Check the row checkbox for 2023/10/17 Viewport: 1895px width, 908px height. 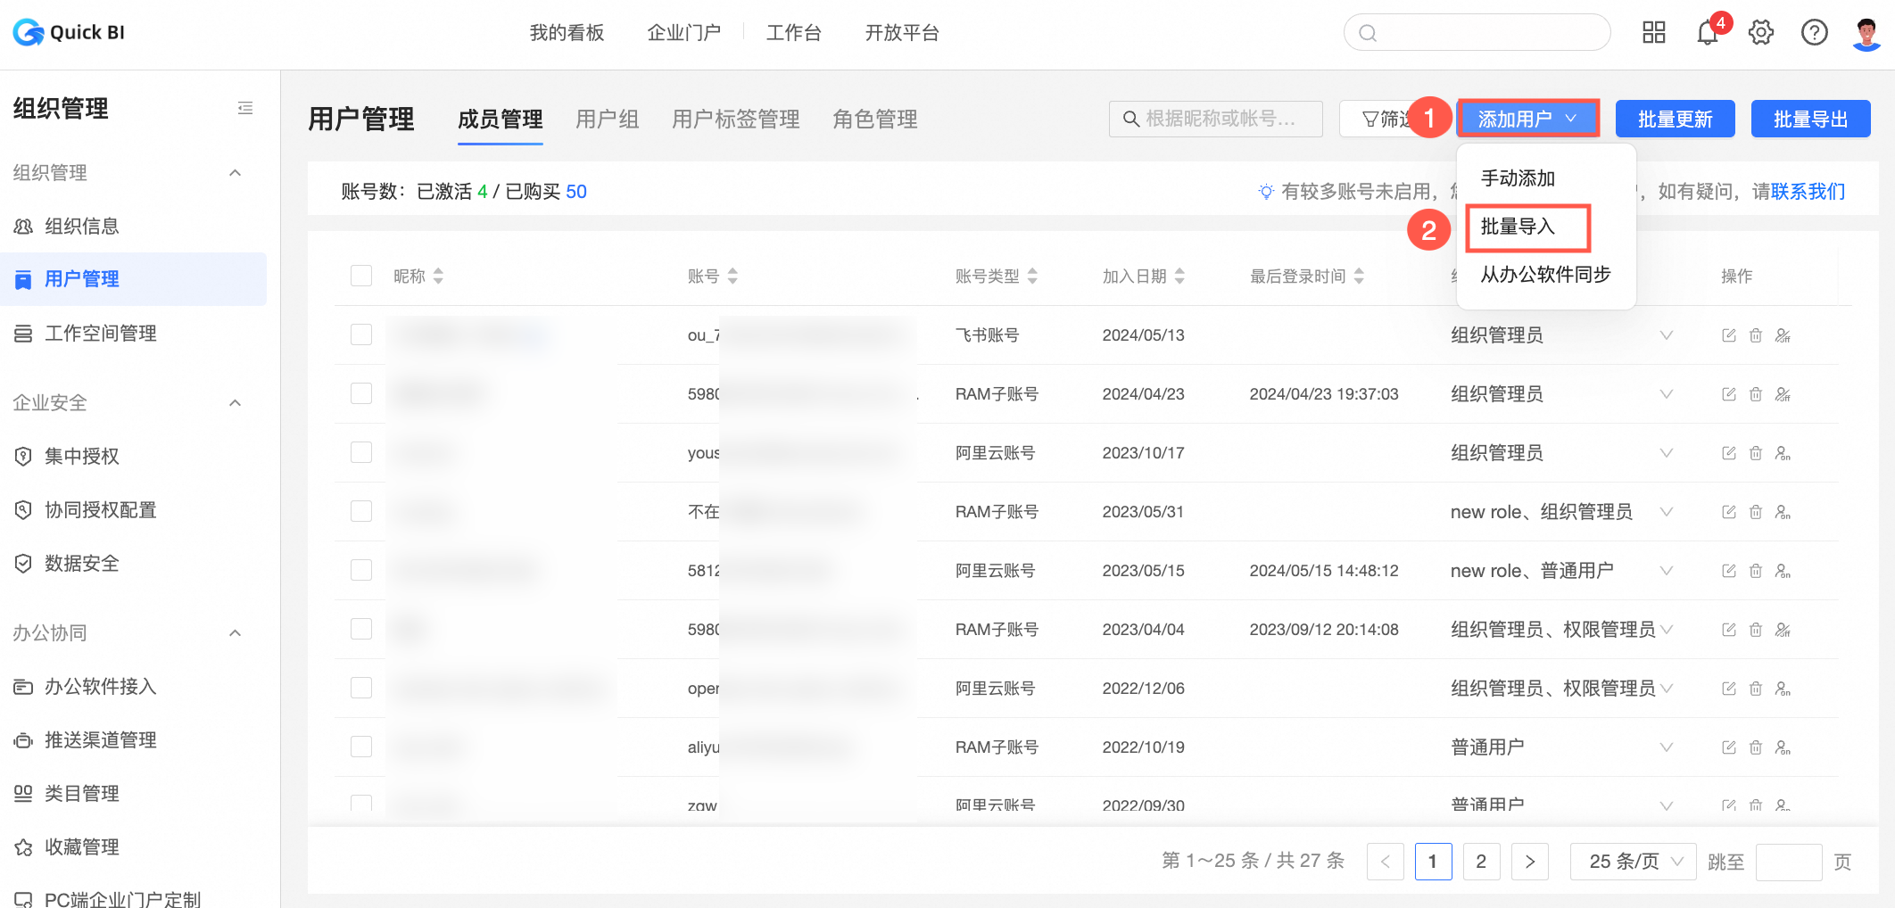tap(361, 452)
